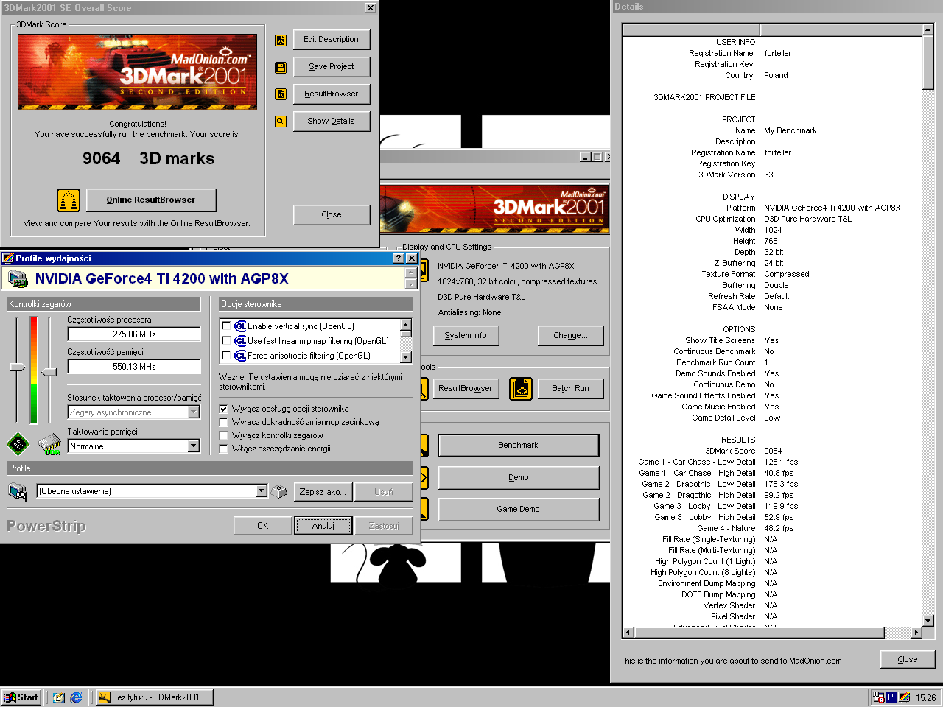943x707 pixels.
Task: Click driver options list scroll down arrow
Action: (405, 356)
